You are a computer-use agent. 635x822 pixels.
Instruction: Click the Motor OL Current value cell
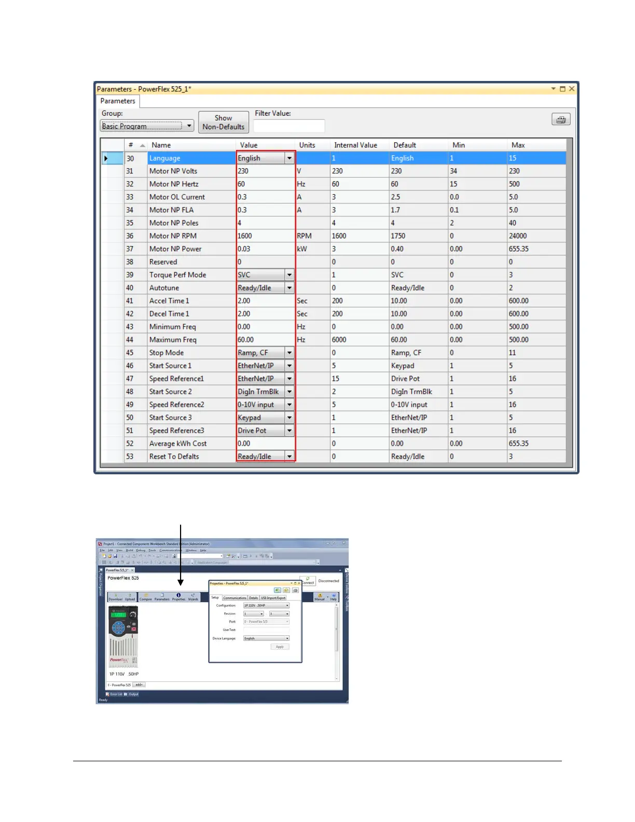coord(266,197)
